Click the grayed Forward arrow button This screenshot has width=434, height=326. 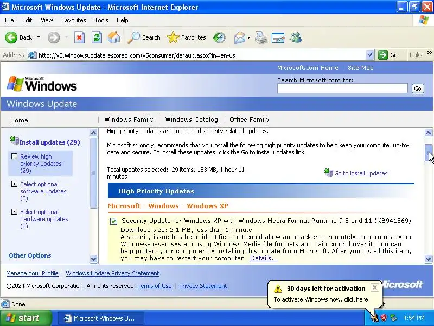[x=54, y=37]
